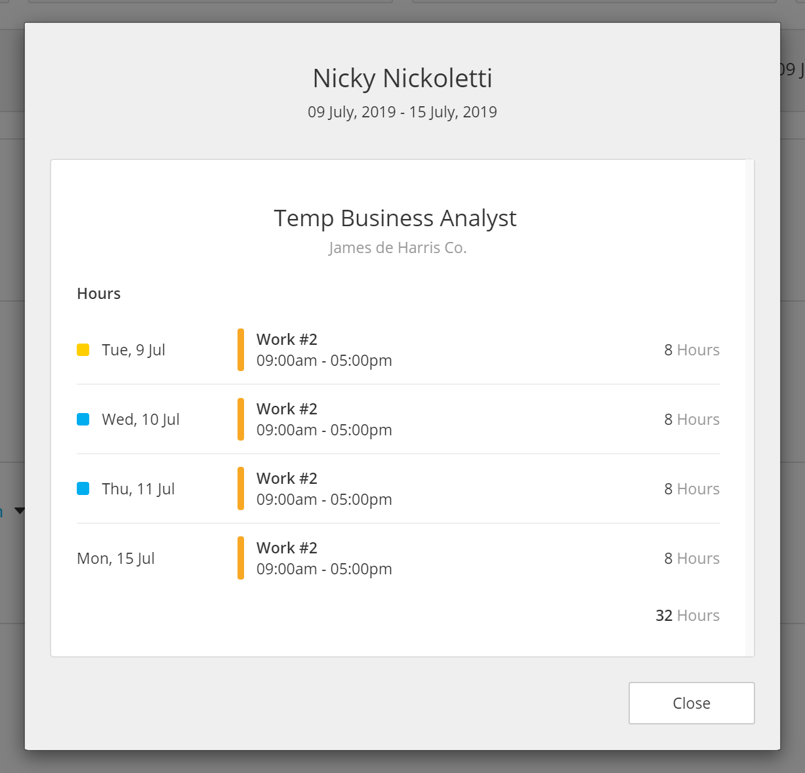
Task: Click the James de Harris Co. company name
Action: click(x=398, y=248)
